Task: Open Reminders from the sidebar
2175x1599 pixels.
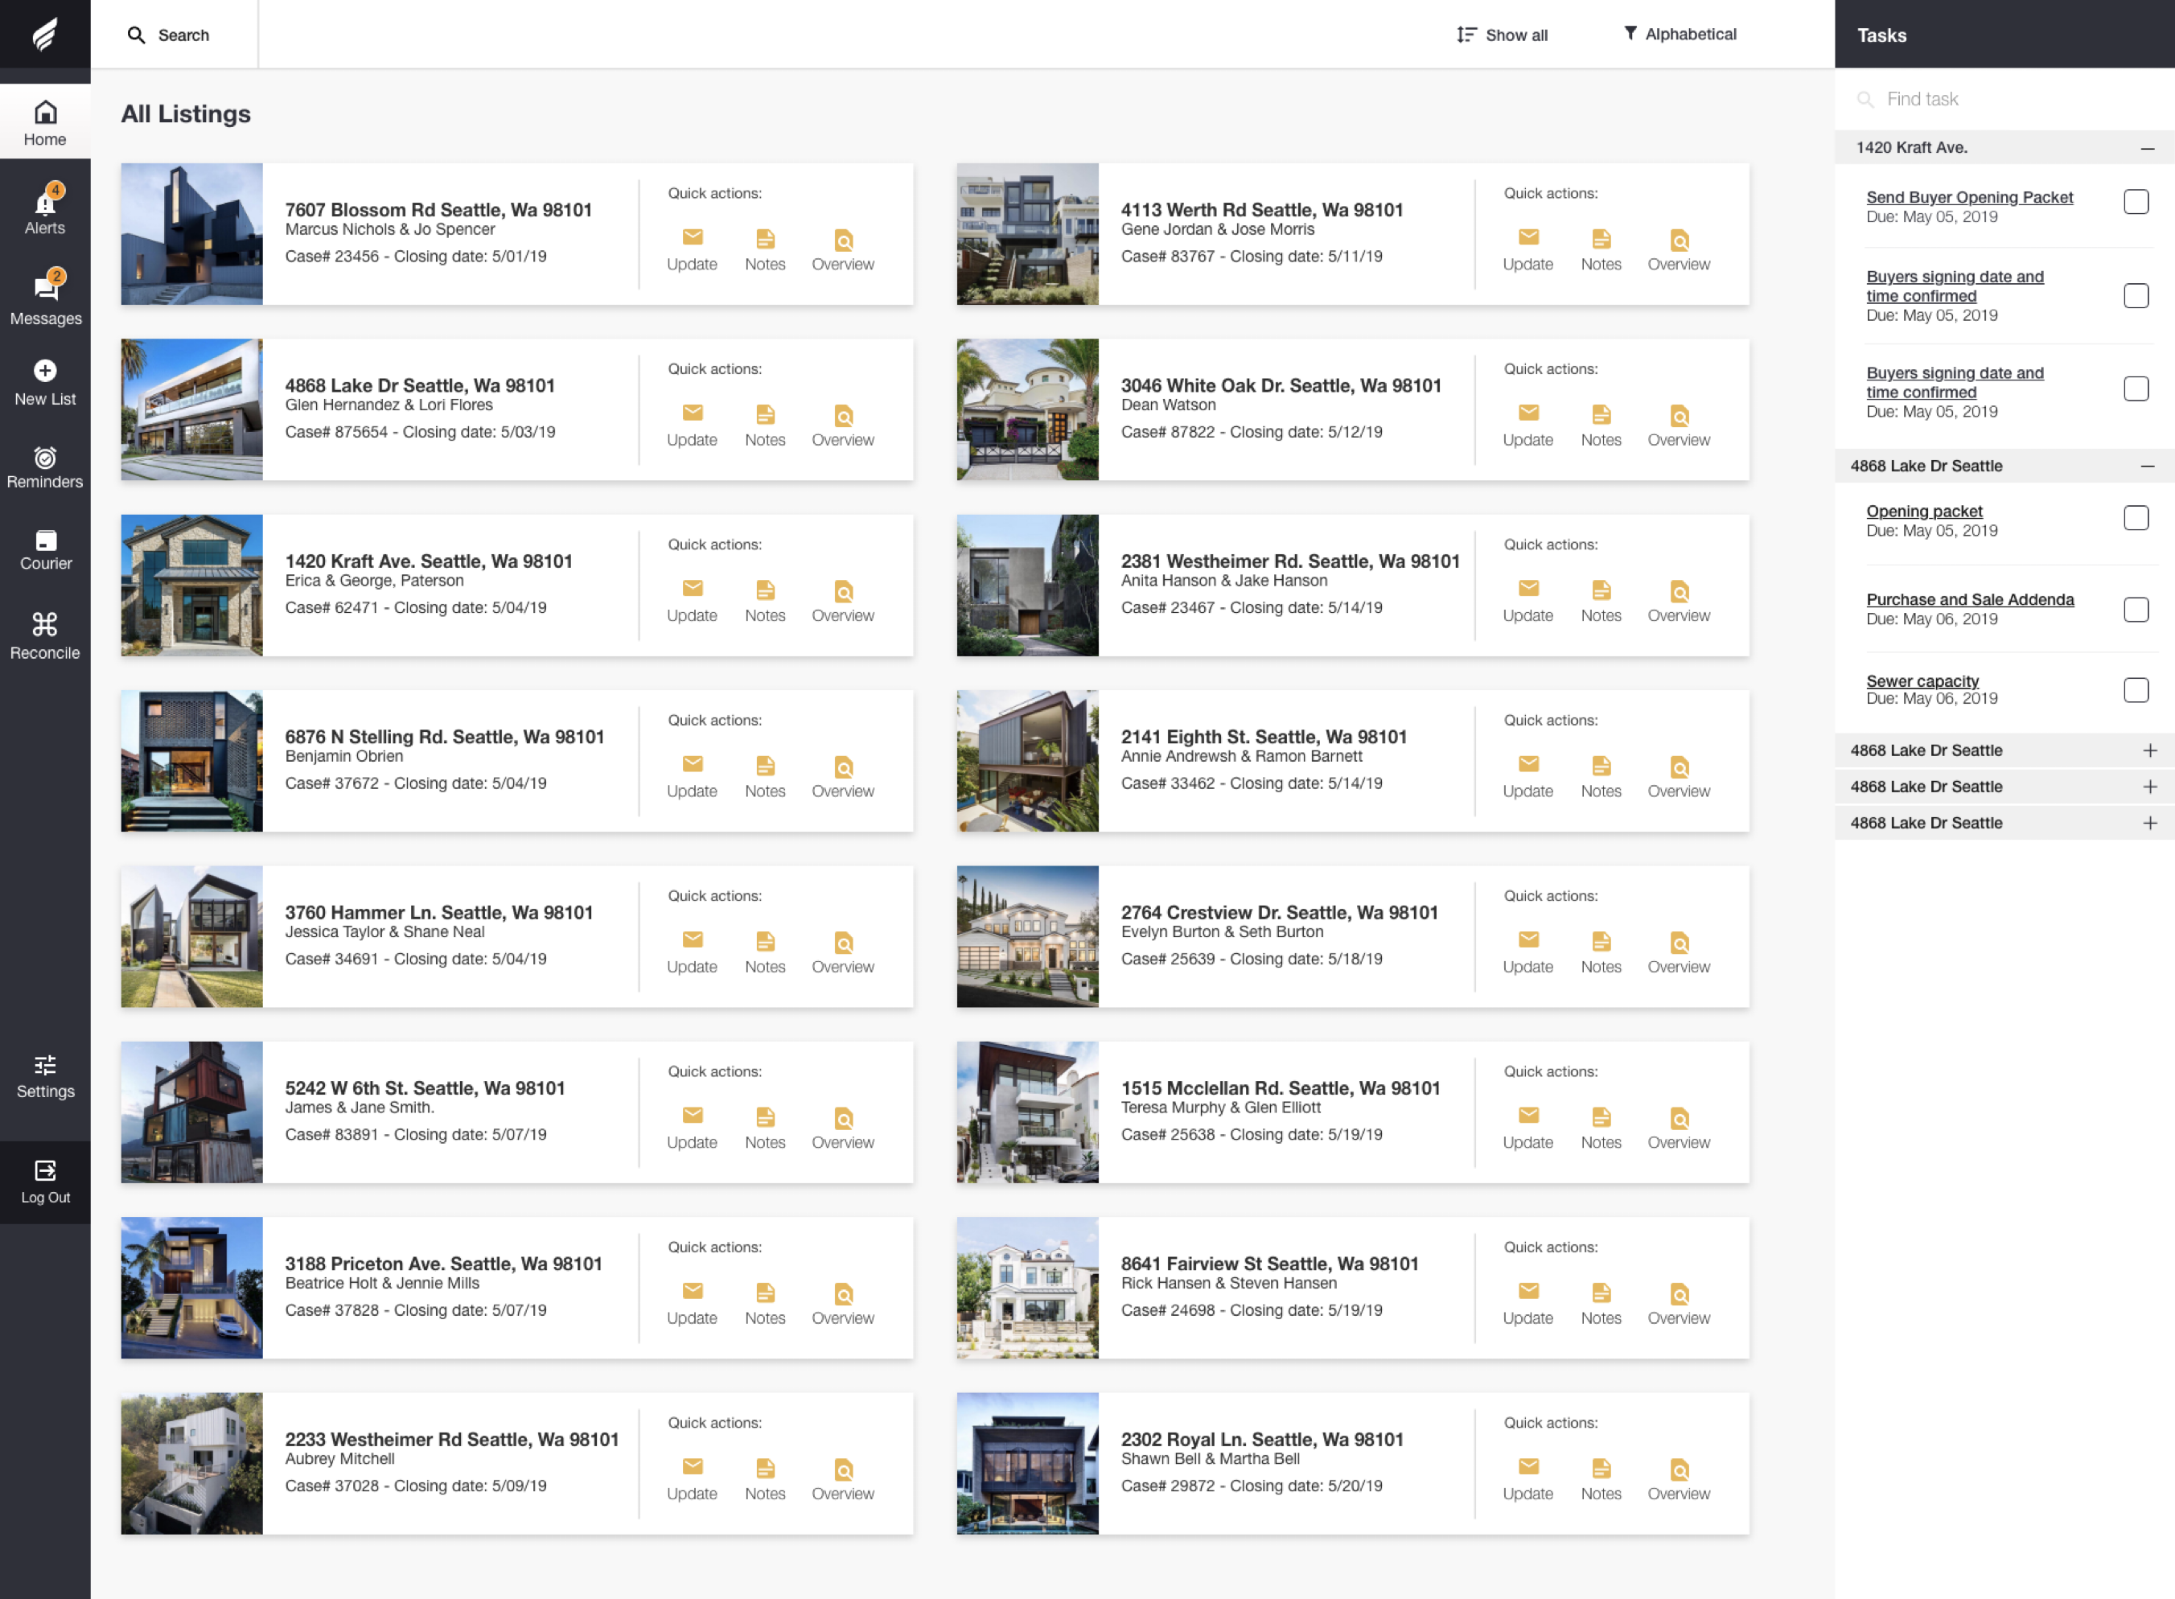Action: (44, 467)
